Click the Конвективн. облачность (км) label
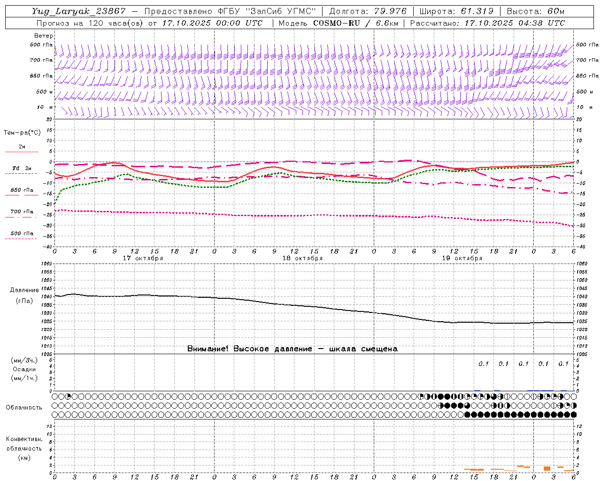Screen dimensions: 601x481 tap(24, 448)
